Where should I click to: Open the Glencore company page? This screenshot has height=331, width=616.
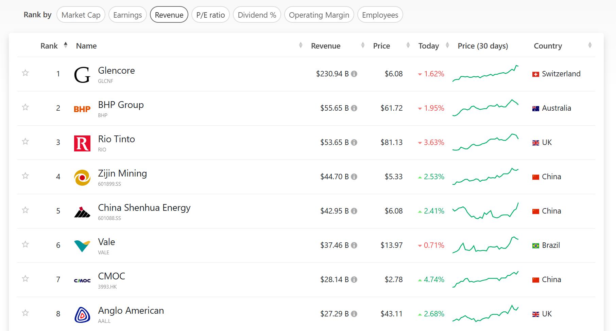point(116,71)
